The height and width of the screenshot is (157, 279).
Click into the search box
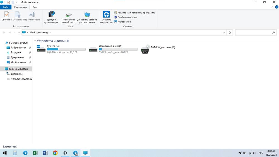click(x=253, y=32)
